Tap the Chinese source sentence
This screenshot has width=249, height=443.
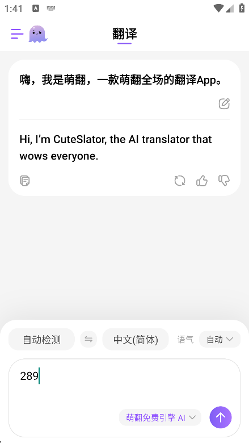(122, 80)
